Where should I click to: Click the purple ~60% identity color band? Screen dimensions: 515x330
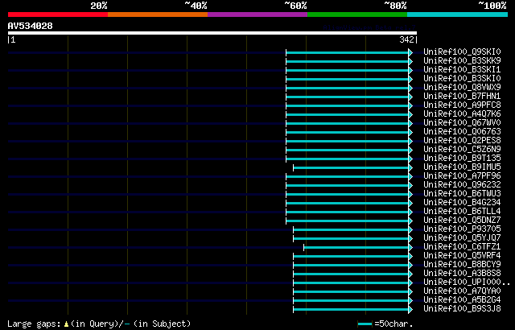pyautogui.click(x=257, y=14)
